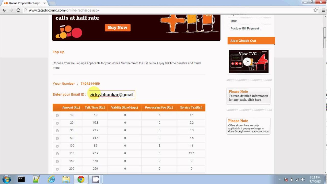
Task: Click the Processing Fee (Rs.) header
Action: coord(159,108)
